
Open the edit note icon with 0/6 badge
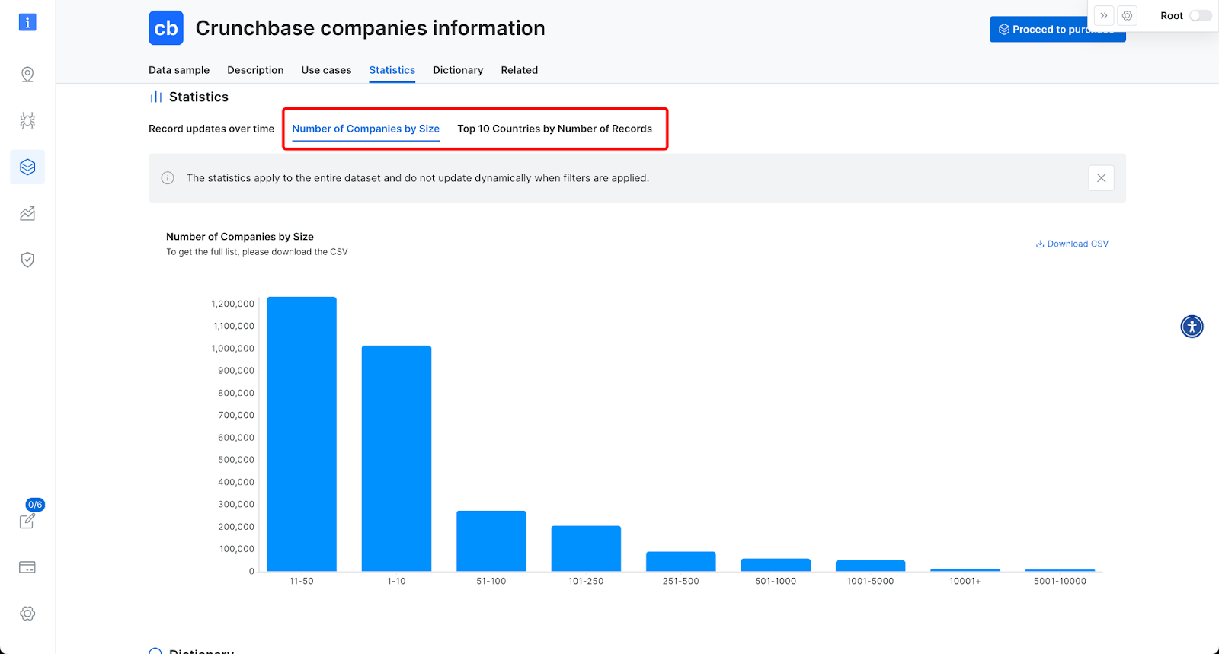pos(27,521)
